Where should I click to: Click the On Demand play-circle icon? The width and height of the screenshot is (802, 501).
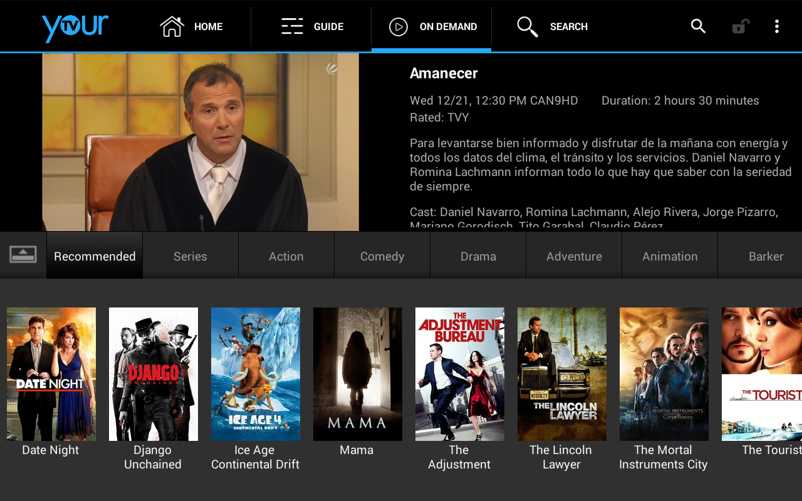398,27
